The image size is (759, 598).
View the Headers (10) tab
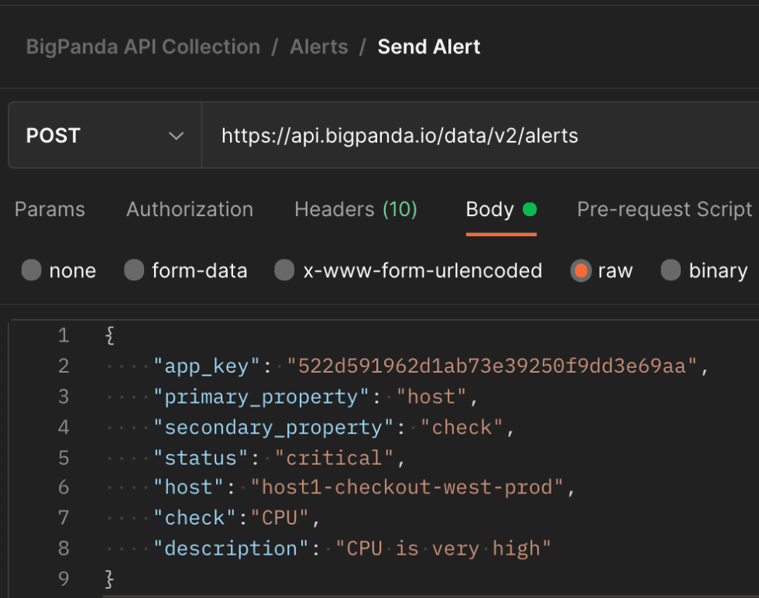[355, 209]
